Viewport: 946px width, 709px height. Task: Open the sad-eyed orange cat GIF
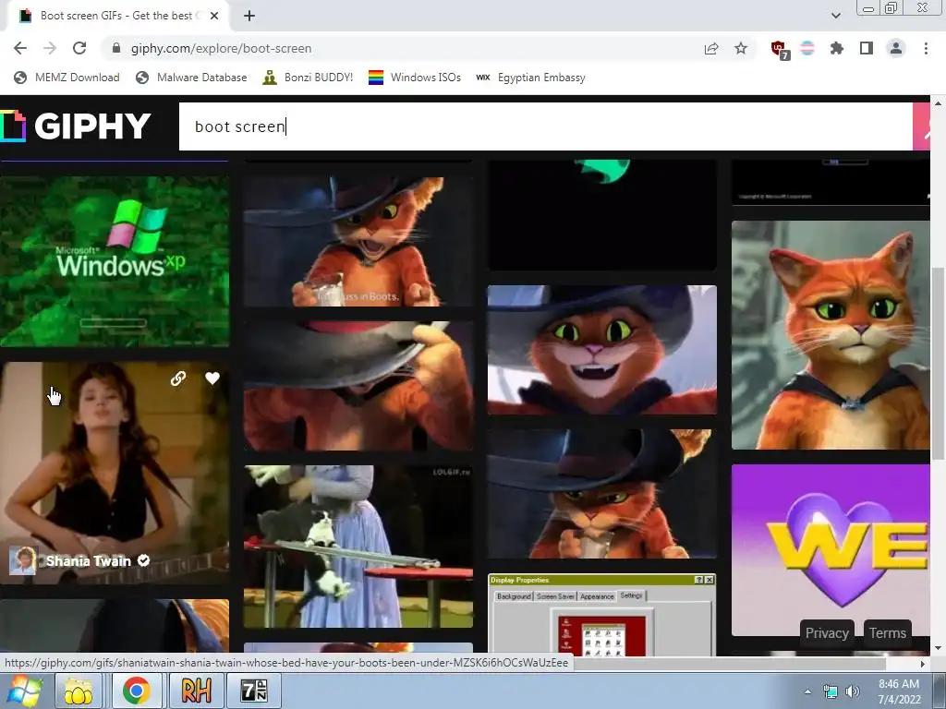pyautogui.click(x=831, y=335)
